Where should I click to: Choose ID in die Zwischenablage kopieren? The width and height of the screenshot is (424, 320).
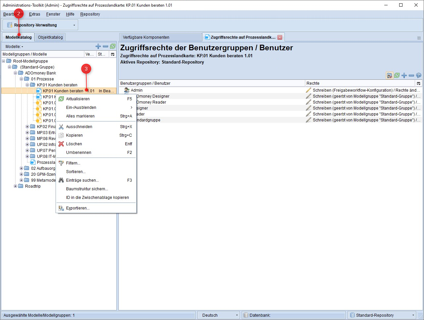pyautogui.click(x=96, y=198)
